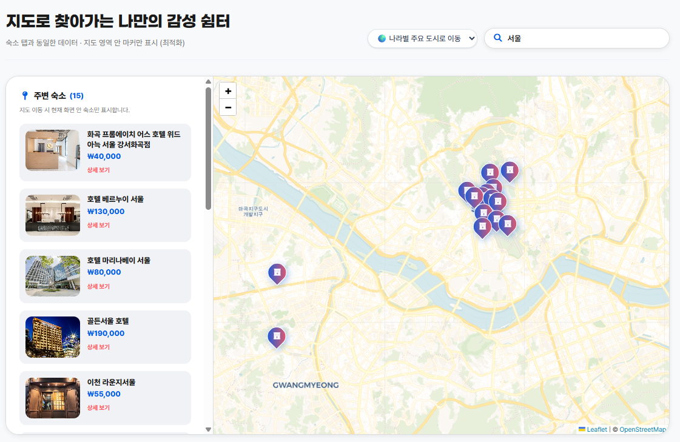Open 상세 보기 for 화곡 프롬에이치 호텔
Image resolution: width=680 pixels, height=442 pixels.
tap(98, 170)
